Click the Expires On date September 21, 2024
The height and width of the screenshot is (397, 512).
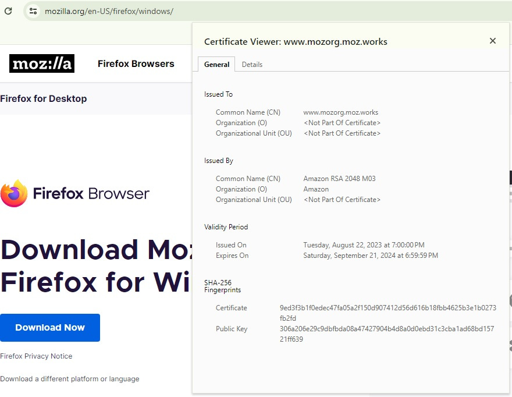(x=371, y=256)
